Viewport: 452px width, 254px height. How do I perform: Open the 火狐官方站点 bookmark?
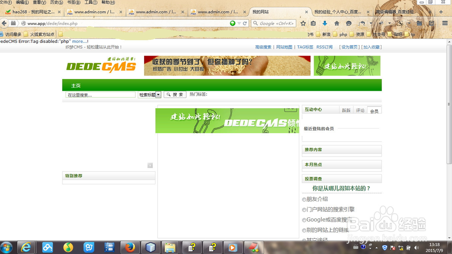point(39,34)
